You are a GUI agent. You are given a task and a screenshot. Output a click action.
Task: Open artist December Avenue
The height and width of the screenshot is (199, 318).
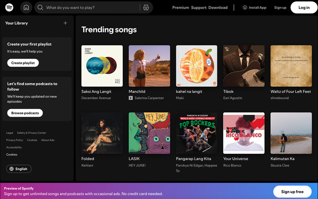click(96, 98)
